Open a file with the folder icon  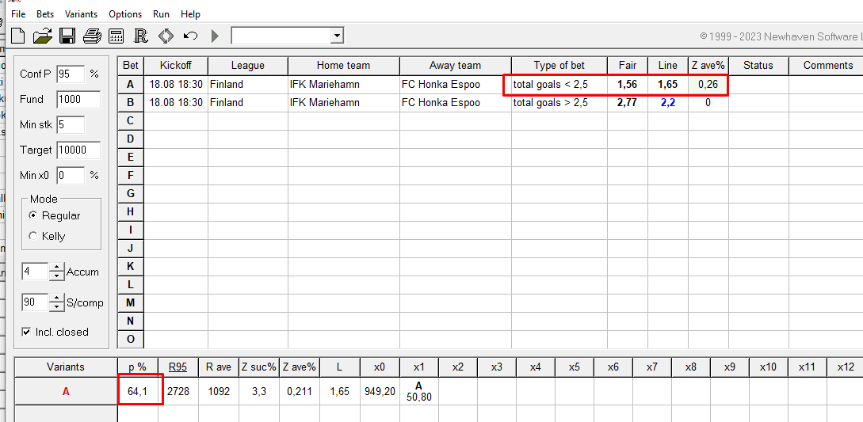coord(42,36)
